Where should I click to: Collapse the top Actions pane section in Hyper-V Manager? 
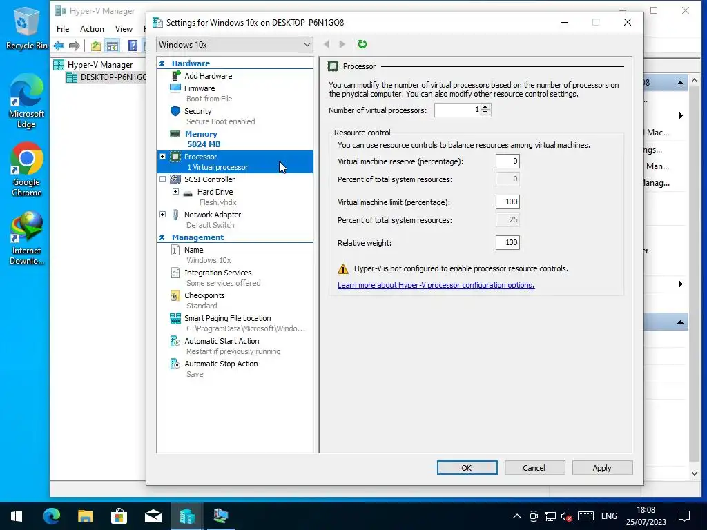(680, 83)
